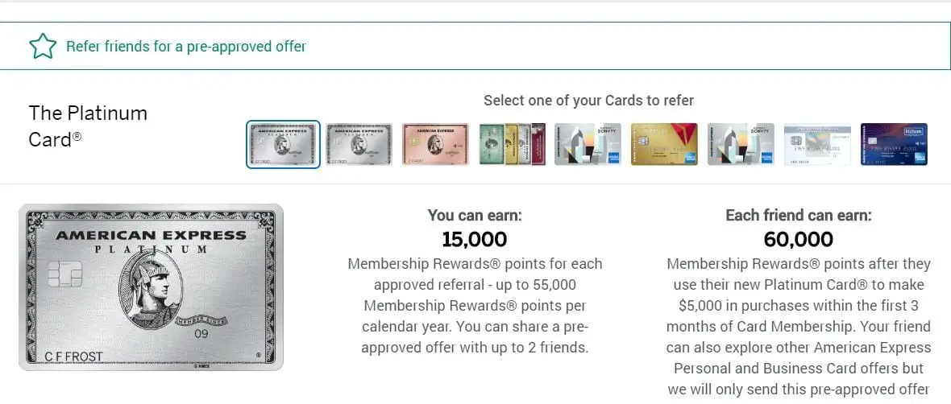Choose the Delta Gold card thumbnail
The width and height of the screenshot is (951, 404).
(x=664, y=144)
